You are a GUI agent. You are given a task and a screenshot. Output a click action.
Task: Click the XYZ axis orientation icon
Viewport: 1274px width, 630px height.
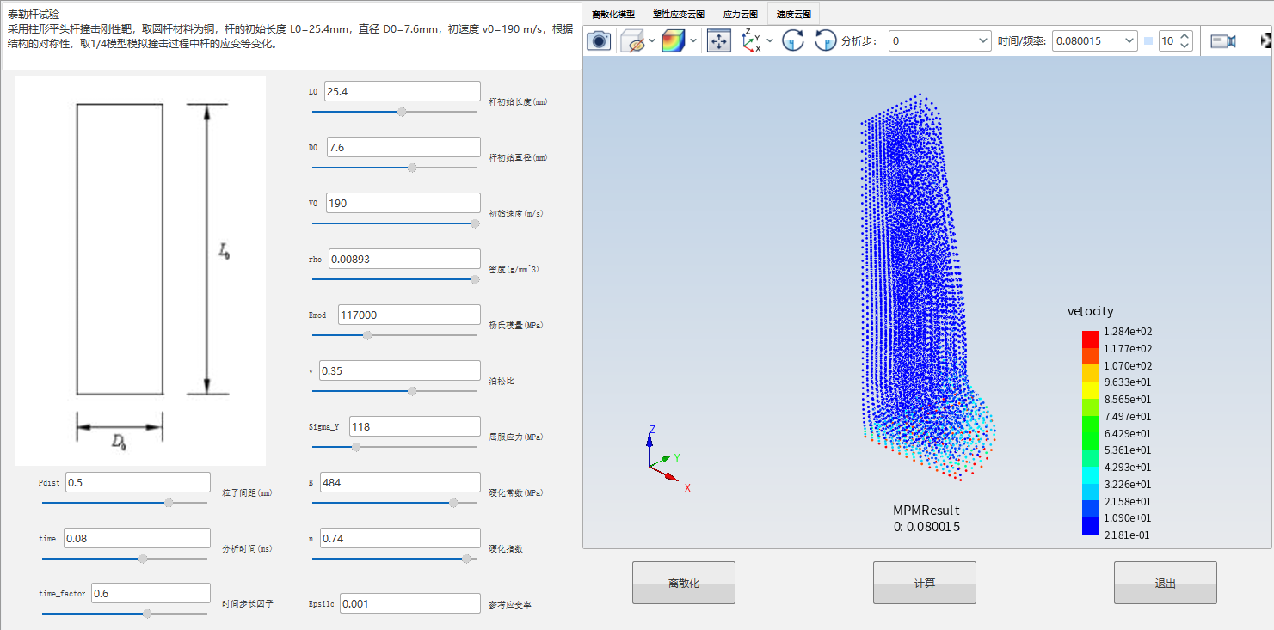pos(751,40)
